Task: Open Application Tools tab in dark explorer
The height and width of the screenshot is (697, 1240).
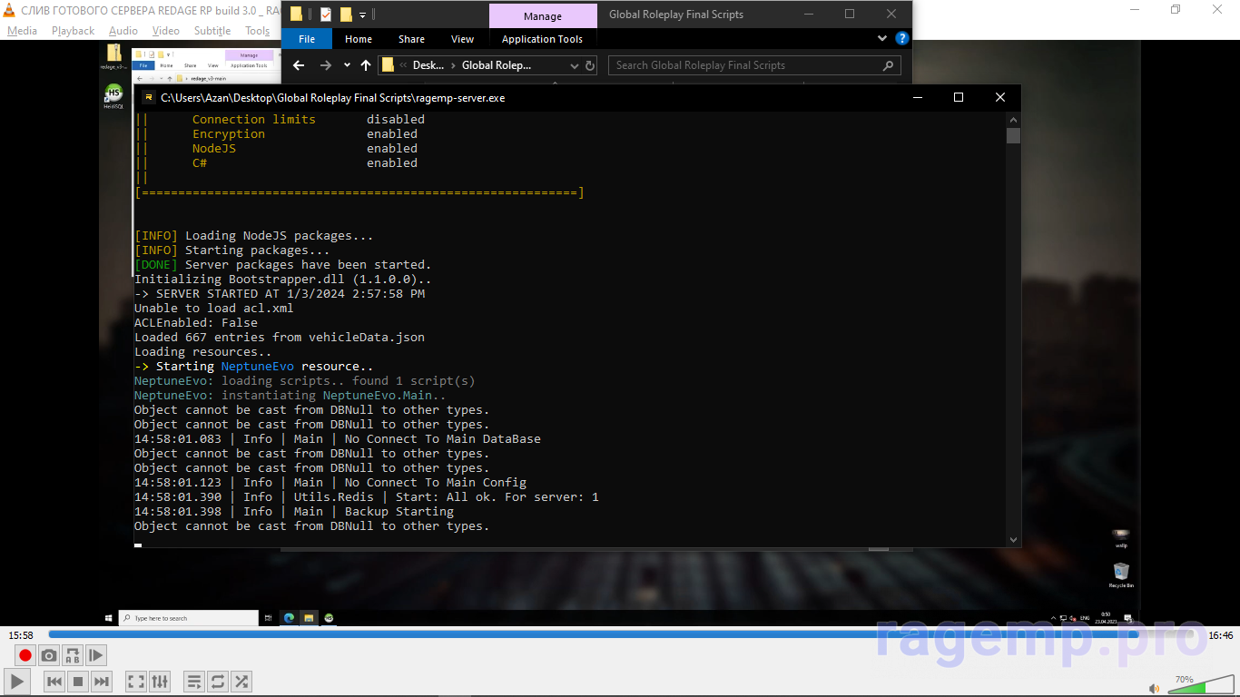Action: 542,39
